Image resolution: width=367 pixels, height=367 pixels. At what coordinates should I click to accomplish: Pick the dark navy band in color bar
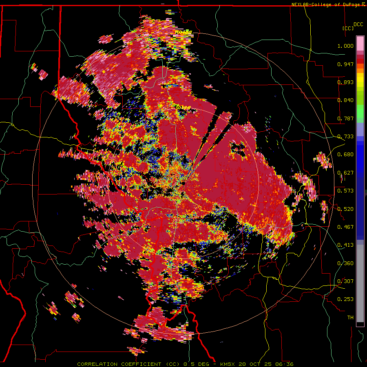coord(360,206)
